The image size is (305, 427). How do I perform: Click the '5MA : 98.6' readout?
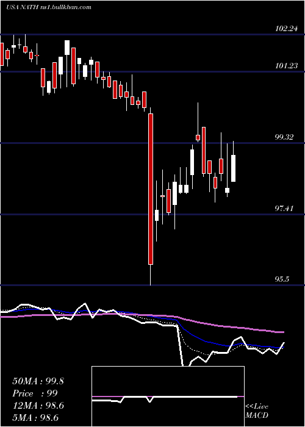[x=35, y=418]
